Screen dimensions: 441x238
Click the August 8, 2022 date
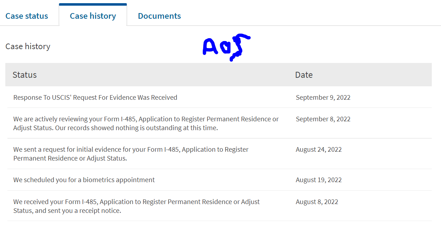click(317, 202)
